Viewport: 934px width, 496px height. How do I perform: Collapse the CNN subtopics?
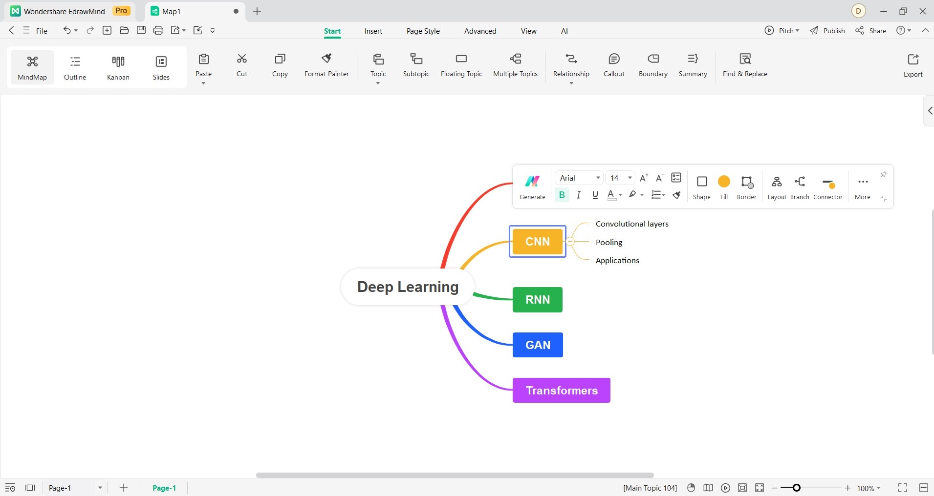click(x=570, y=241)
